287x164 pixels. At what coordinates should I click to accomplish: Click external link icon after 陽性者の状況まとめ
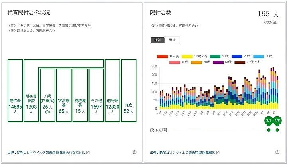point(88,152)
